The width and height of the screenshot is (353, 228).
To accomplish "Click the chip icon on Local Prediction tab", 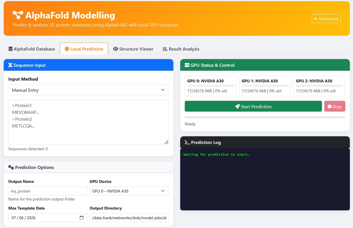I will tap(67, 49).
